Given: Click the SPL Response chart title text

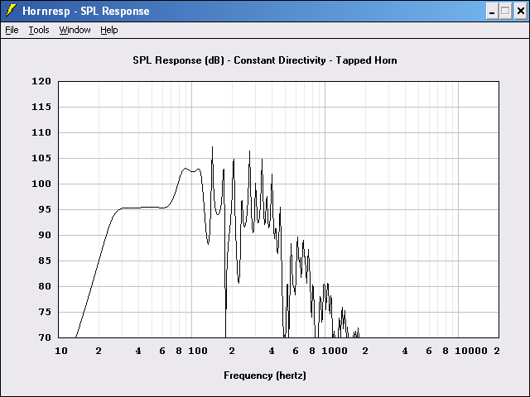Looking at the screenshot, I should click(265, 60).
